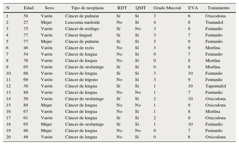This screenshot has height=145, width=239.
Task: Select the 'N' column header
Action: tap(8, 8)
